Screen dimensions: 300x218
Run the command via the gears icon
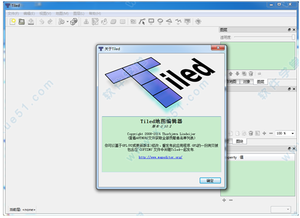[62, 21]
